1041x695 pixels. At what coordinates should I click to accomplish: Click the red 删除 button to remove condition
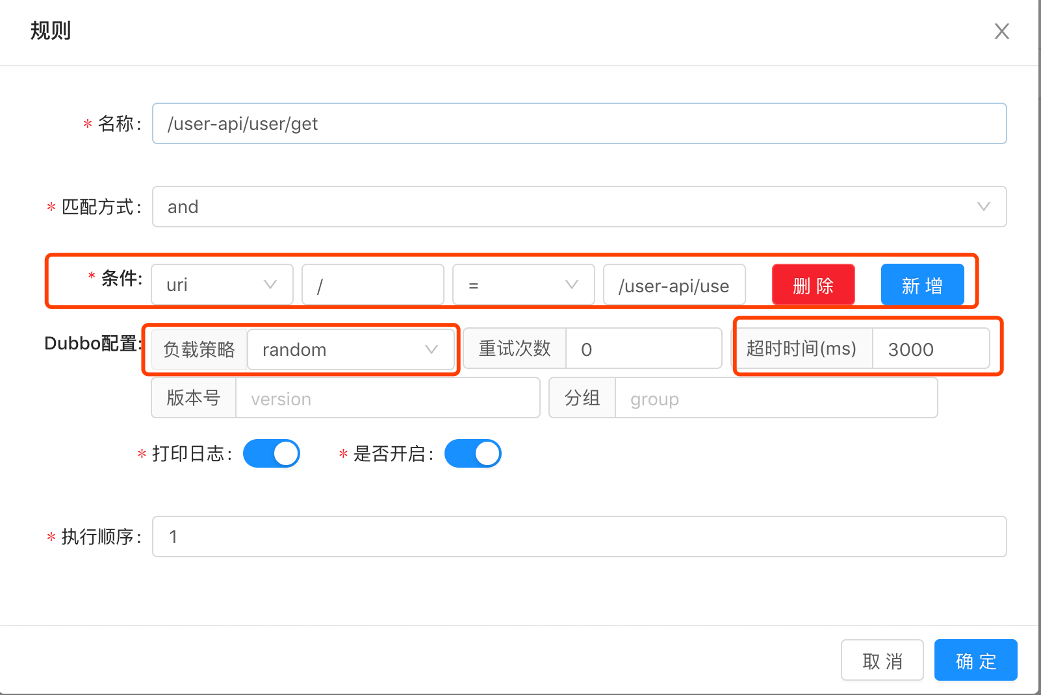coord(813,284)
